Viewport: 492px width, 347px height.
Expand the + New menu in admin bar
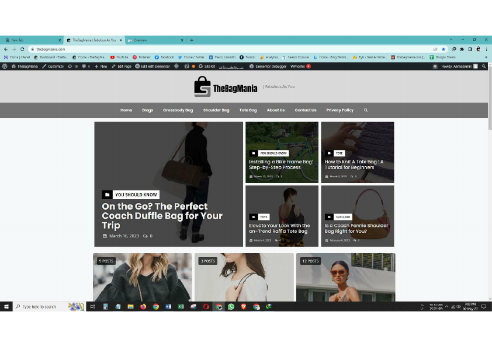click(x=101, y=66)
